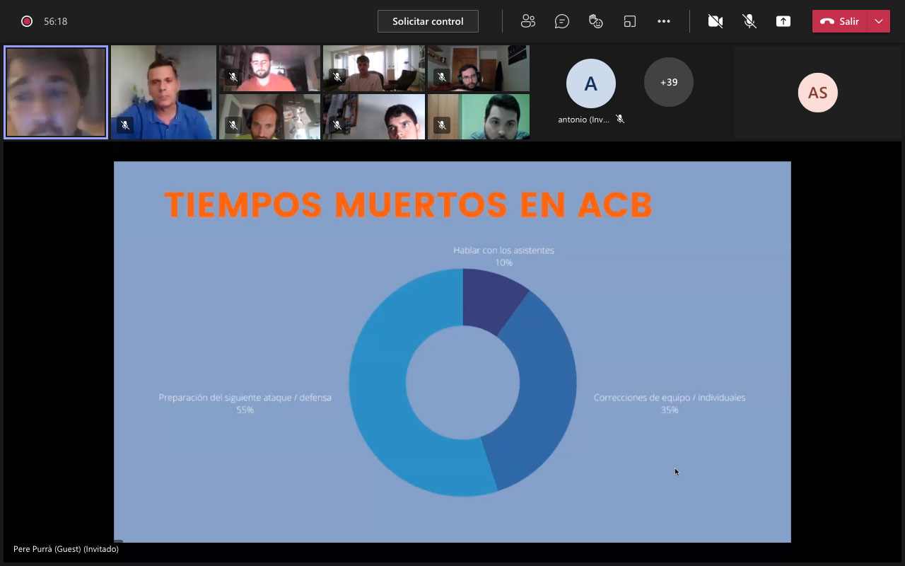Expand the arrow beside Salir
This screenshot has height=566, width=905.
879,21
